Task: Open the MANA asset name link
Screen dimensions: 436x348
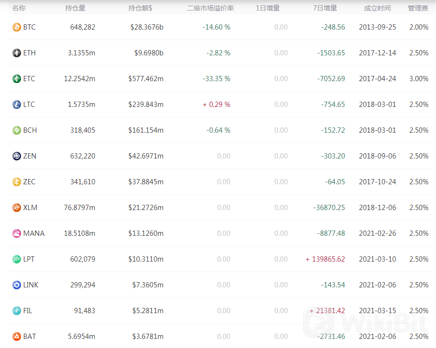Action: pyautogui.click(x=34, y=233)
